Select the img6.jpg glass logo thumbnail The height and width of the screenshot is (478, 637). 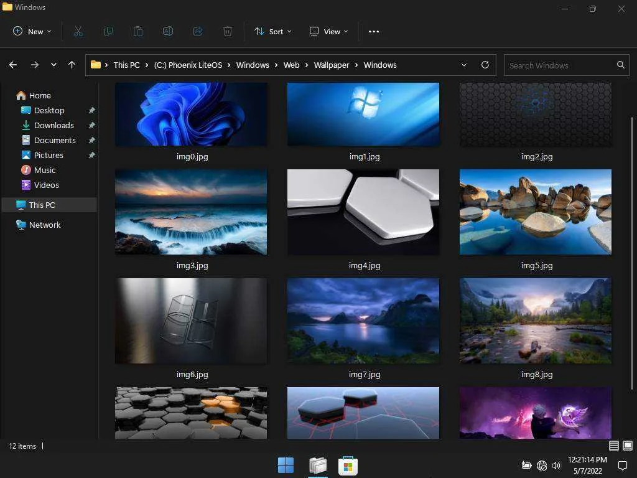191,321
